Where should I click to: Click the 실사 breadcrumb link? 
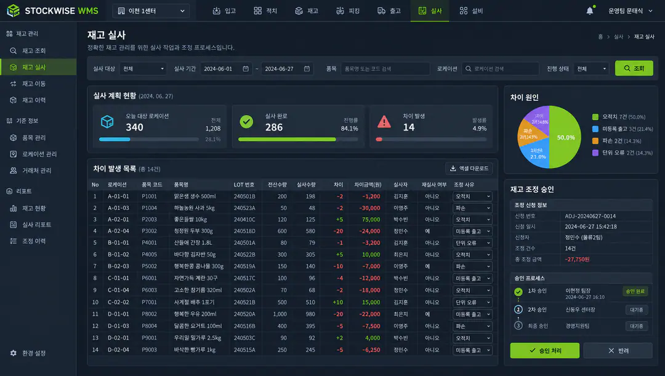(x=618, y=37)
